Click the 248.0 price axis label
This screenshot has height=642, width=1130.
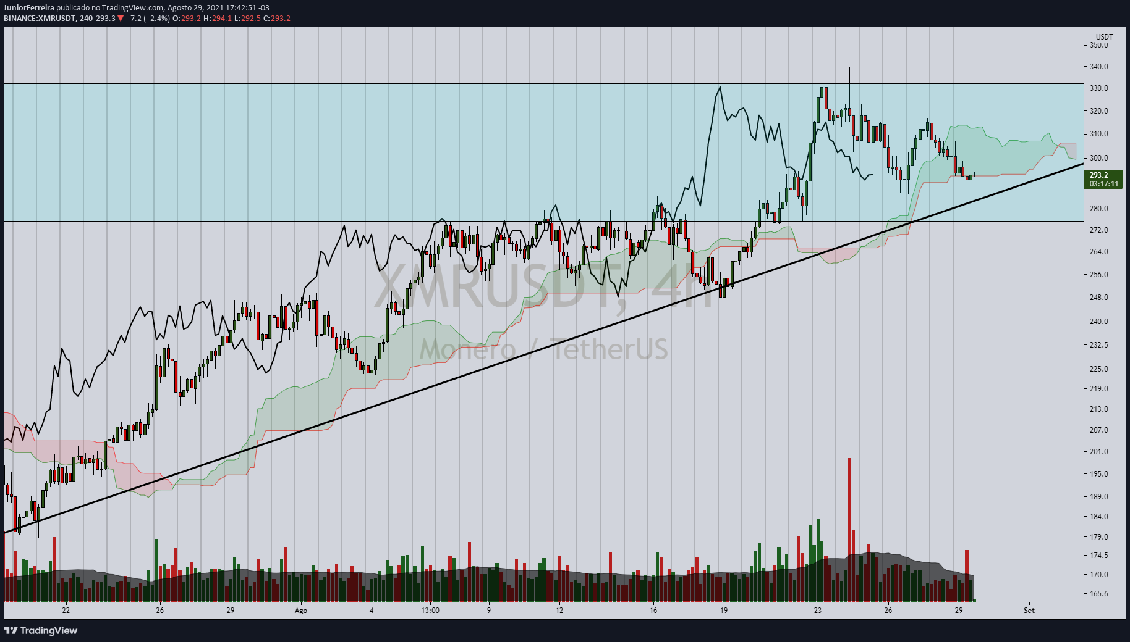1099,298
